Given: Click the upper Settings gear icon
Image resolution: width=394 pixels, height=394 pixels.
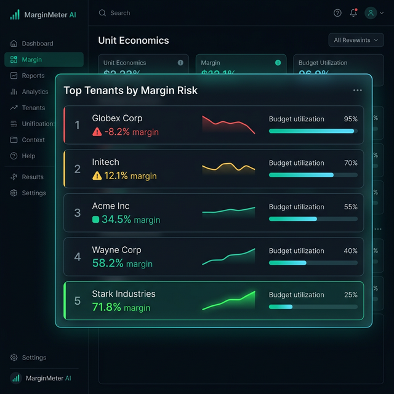Looking at the screenshot, I should [x=14, y=193].
